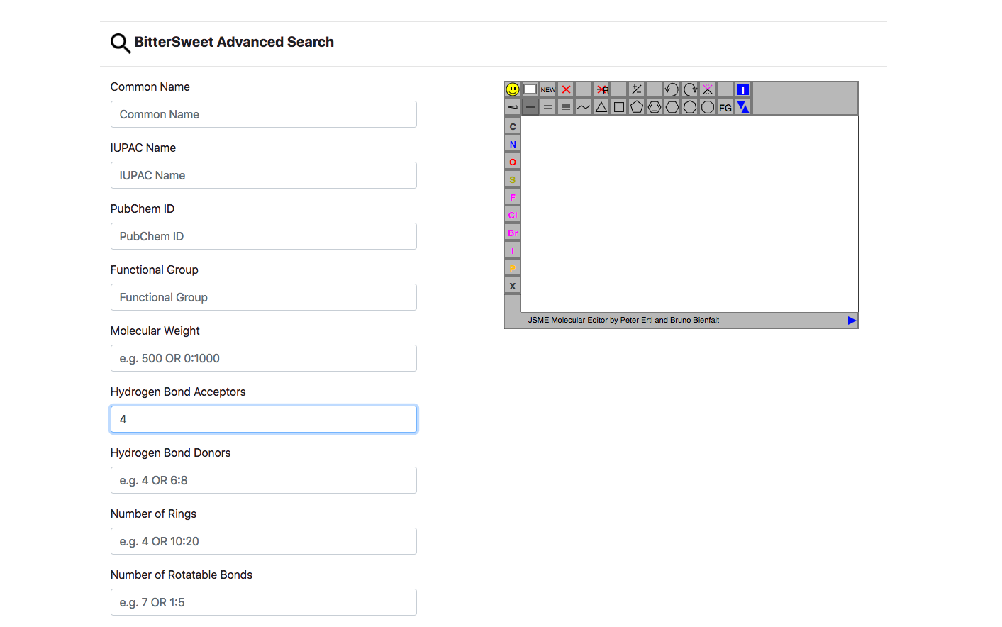The image size is (1002, 627).
Task: Select the Phosphorus (P) atom button
Action: 513,268
